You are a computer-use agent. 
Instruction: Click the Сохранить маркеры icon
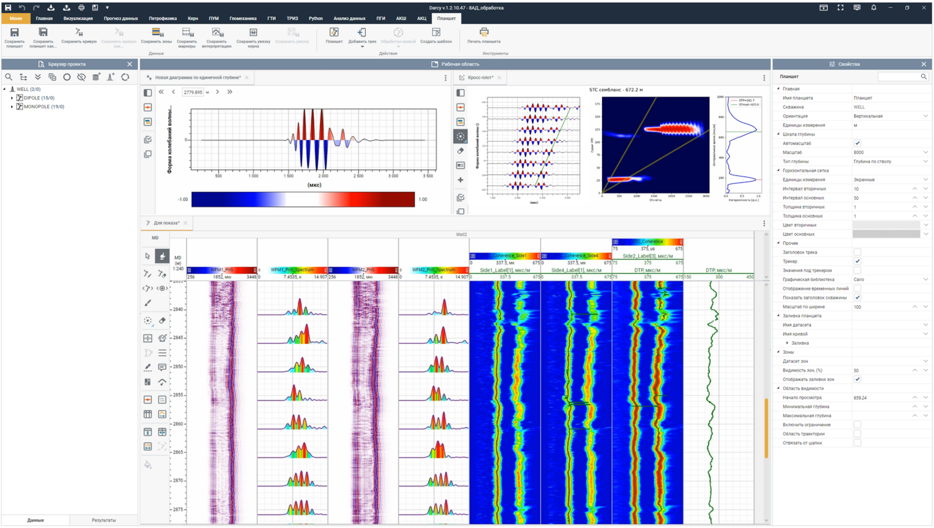pos(187,33)
